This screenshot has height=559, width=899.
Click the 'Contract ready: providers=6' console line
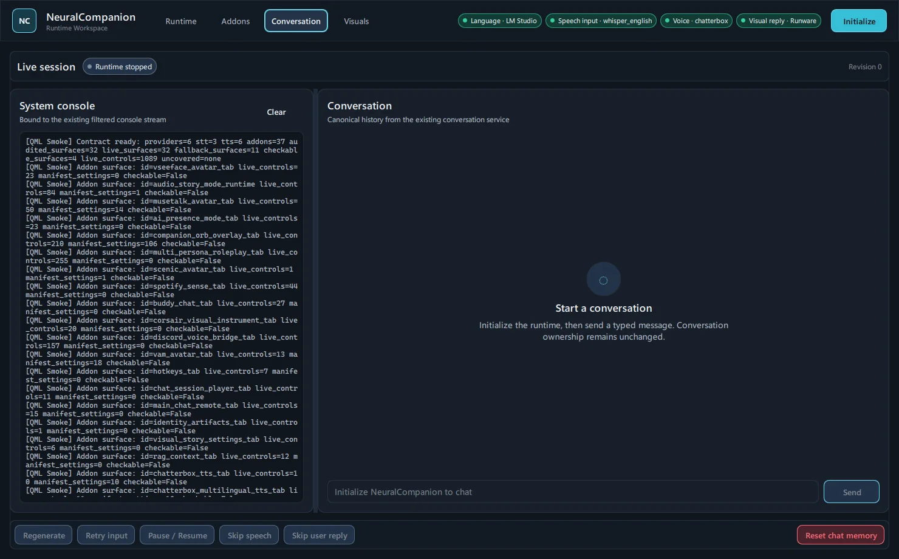pos(162,150)
